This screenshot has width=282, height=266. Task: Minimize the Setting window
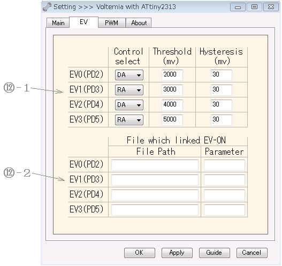pos(238,7)
